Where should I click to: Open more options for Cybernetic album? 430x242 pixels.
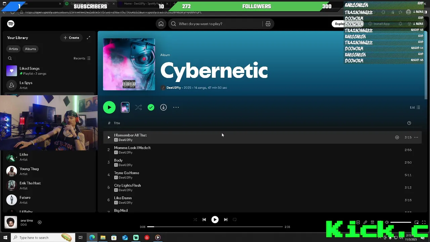click(x=176, y=107)
